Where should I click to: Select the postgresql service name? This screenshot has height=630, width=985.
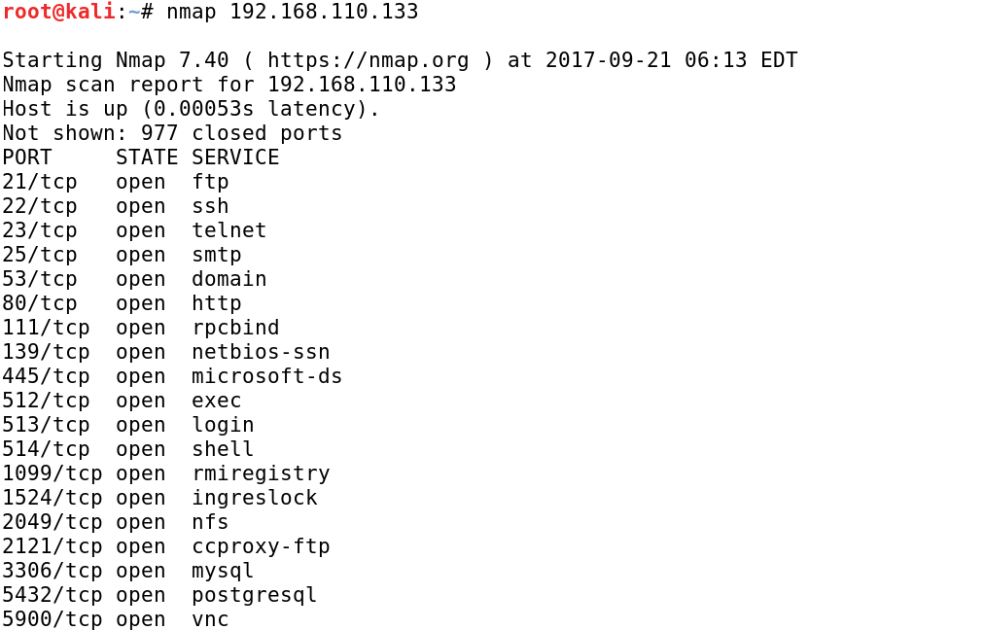[254, 595]
